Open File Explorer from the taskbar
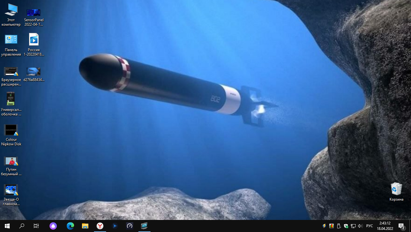Image resolution: width=411 pixels, height=232 pixels. coord(85,226)
